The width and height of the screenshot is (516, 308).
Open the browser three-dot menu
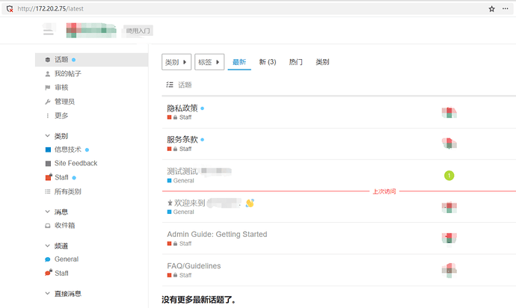click(x=505, y=9)
